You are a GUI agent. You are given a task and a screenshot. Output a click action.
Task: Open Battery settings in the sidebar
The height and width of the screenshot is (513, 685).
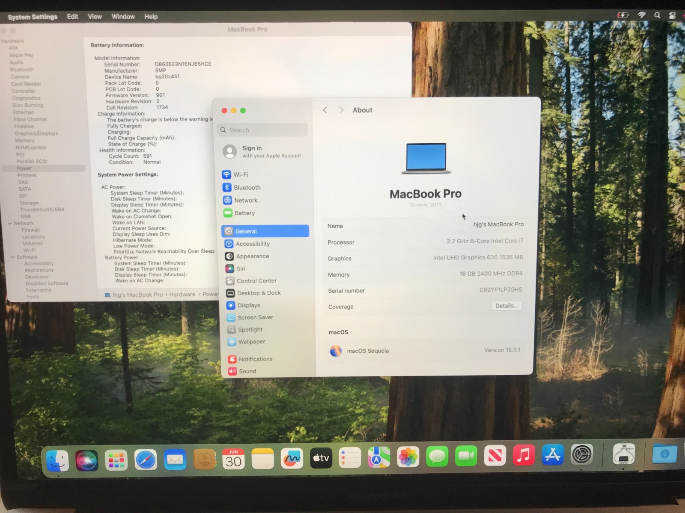(x=244, y=213)
